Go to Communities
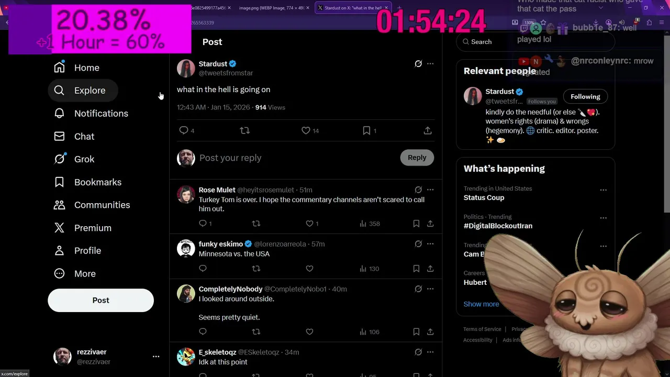 pyautogui.click(x=92, y=205)
